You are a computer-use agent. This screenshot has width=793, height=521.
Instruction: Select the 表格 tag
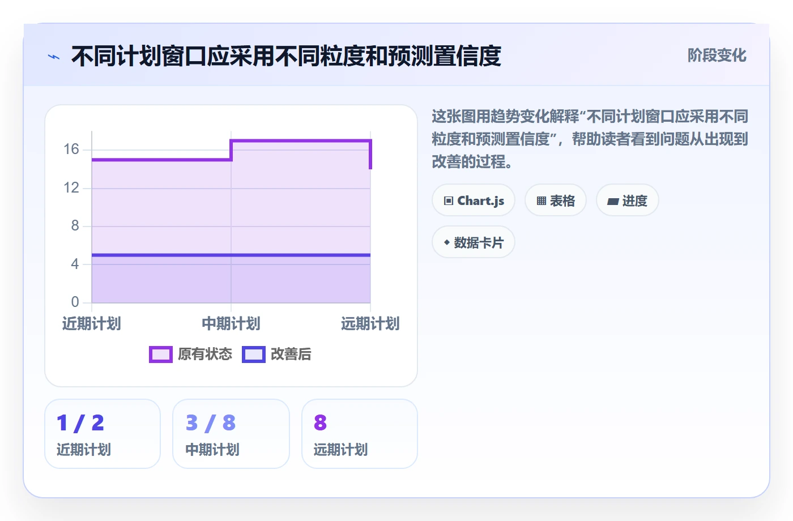556,200
